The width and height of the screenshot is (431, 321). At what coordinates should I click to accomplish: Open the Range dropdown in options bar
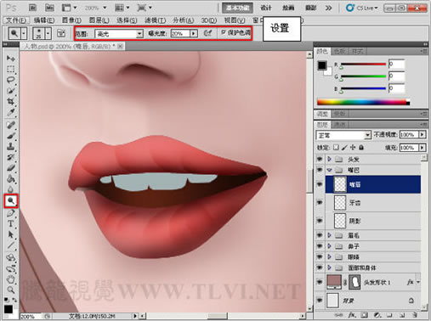click(119, 34)
